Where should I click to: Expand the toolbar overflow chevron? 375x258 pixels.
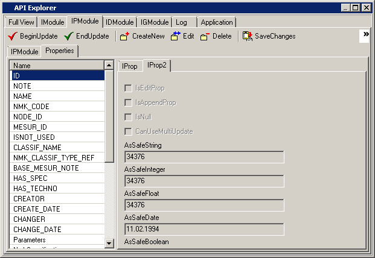pyautogui.click(x=365, y=36)
